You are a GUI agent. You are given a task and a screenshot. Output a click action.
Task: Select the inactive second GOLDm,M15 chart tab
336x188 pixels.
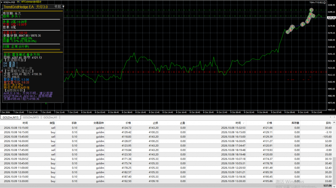coord(31,117)
